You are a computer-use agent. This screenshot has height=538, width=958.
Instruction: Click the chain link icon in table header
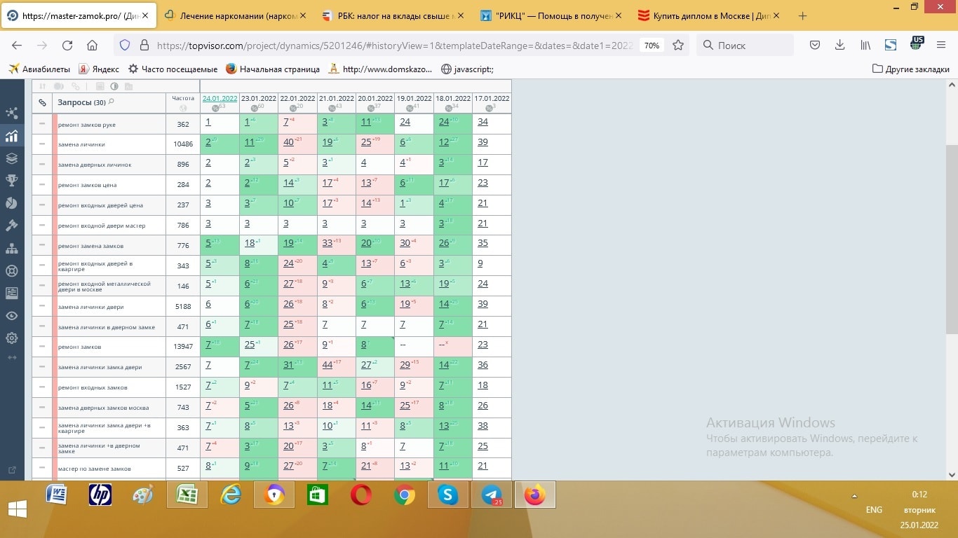coord(42,103)
